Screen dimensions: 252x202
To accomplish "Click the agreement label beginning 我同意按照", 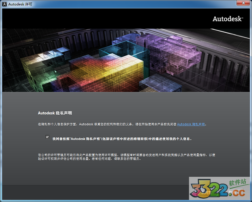I will coord(122,139).
